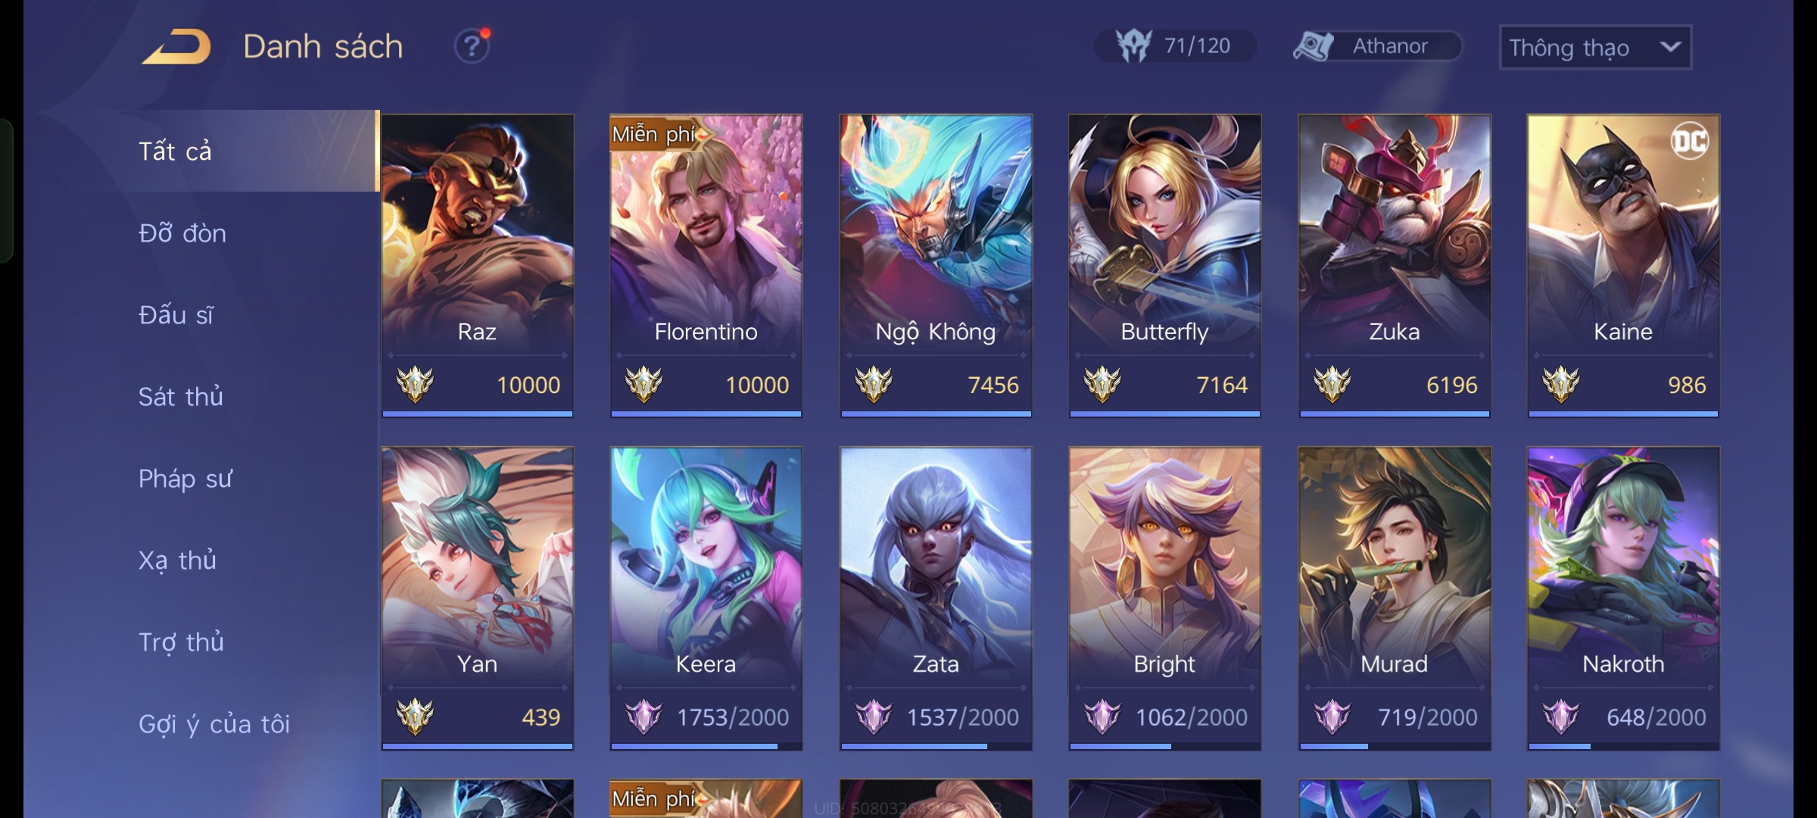The image size is (1817, 818).
Task: Select the Butterfly hero card
Action: 1164,266
